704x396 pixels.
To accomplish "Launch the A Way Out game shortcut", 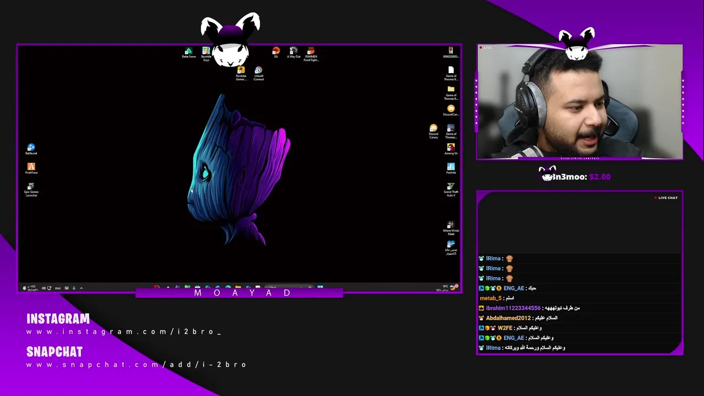I will tap(294, 53).
